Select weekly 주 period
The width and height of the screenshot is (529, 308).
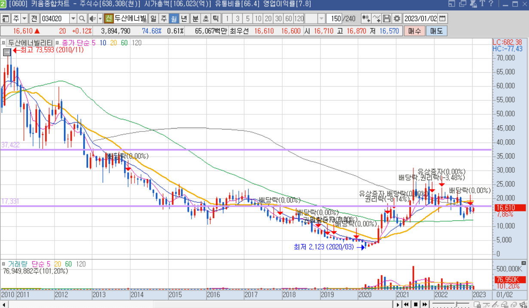click(164, 18)
